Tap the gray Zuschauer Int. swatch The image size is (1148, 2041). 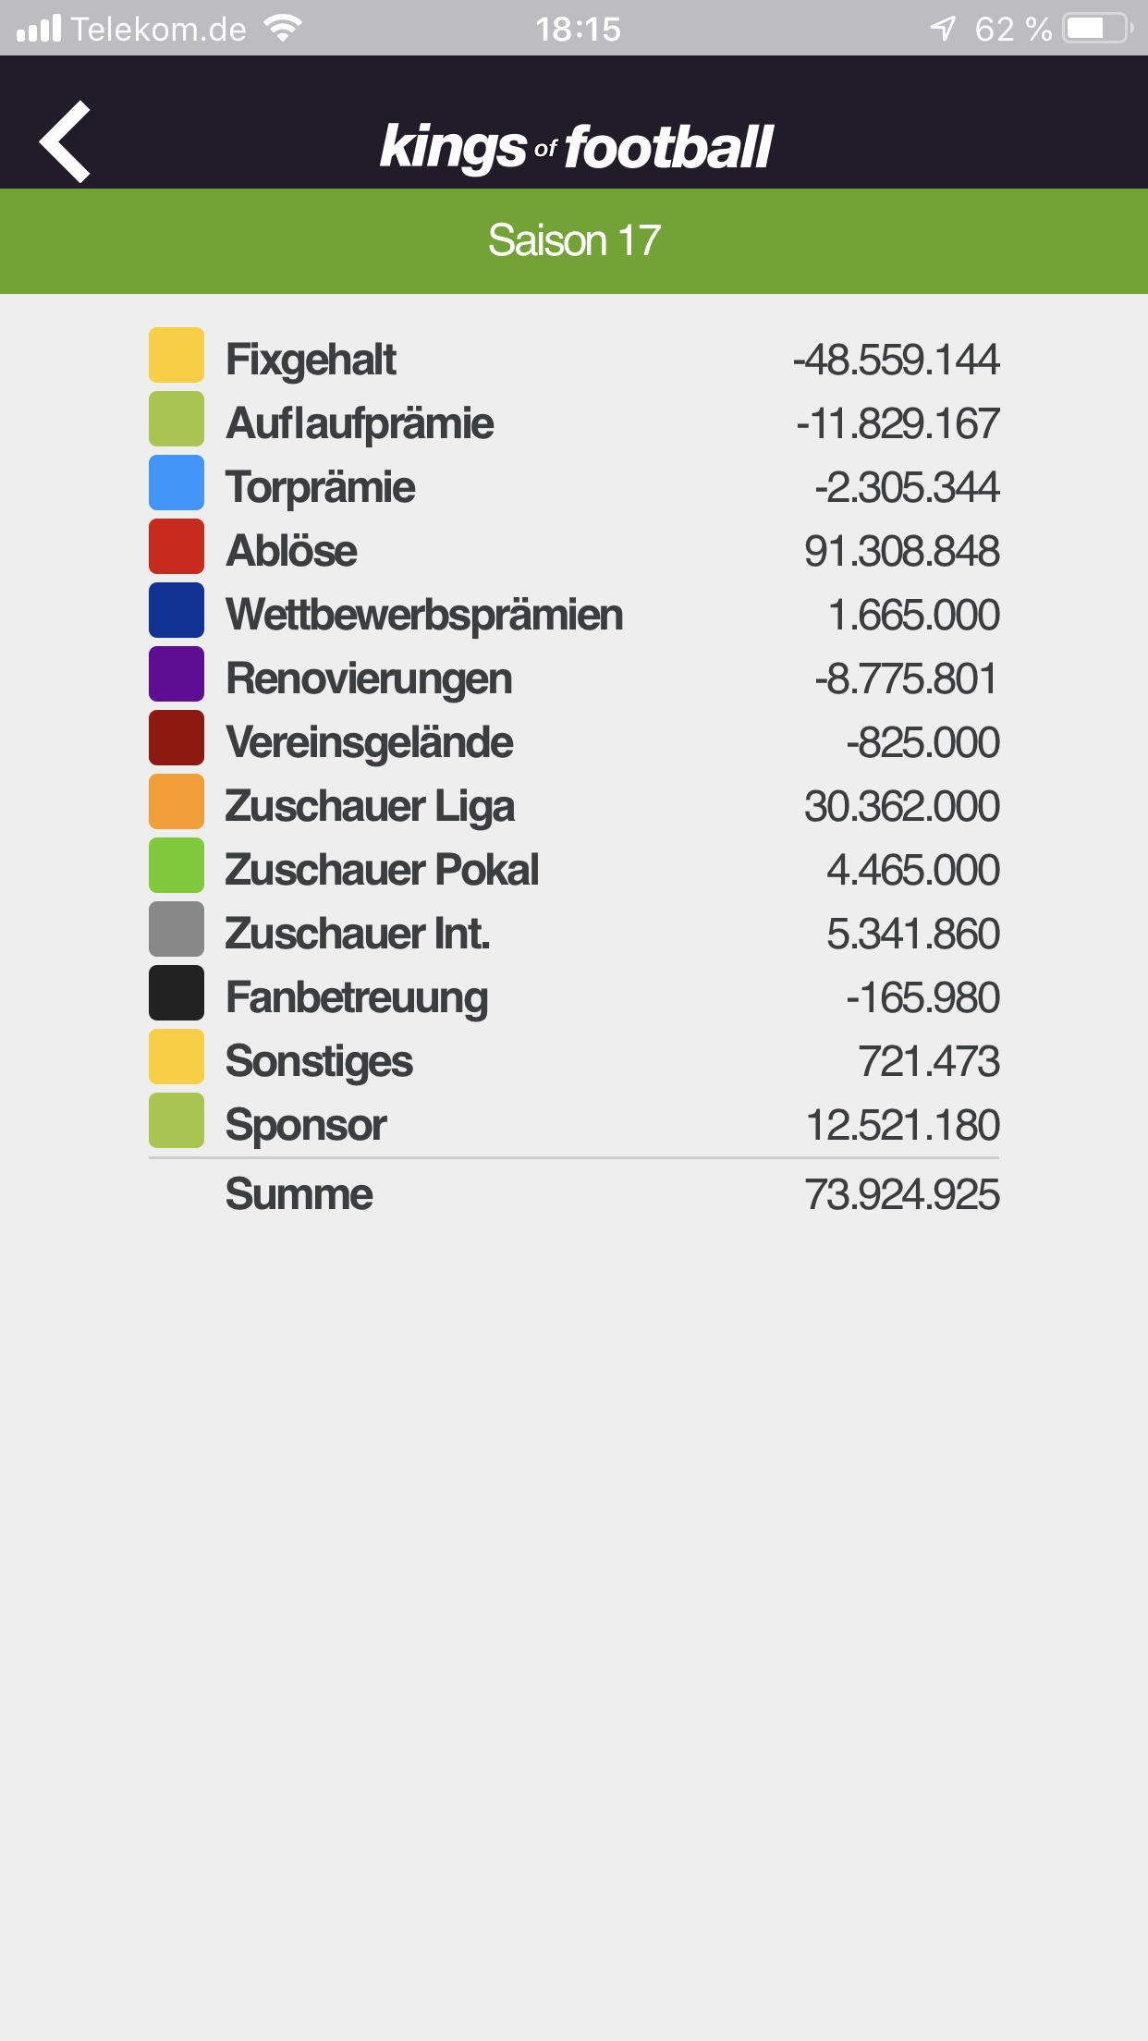pos(177,929)
